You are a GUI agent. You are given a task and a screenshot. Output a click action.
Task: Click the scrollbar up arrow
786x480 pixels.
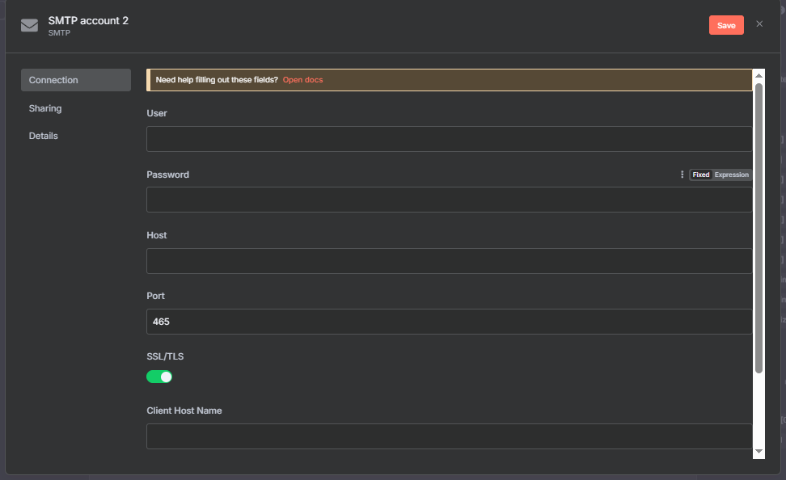(759, 76)
